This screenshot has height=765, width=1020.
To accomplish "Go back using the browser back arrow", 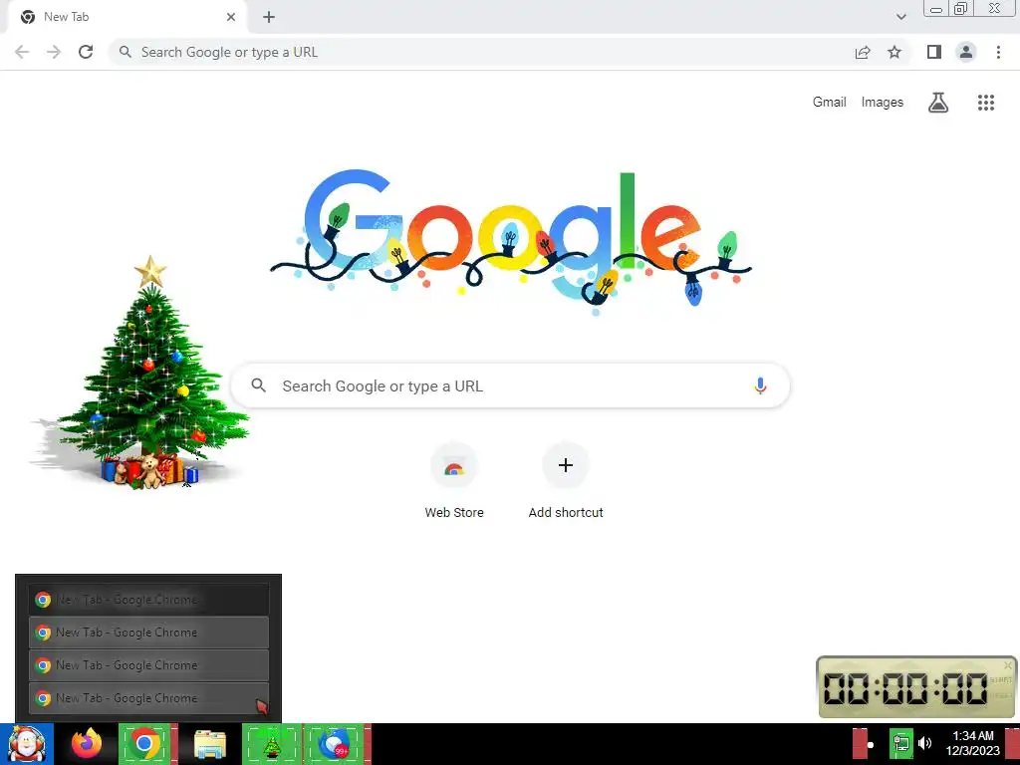I will tap(22, 52).
